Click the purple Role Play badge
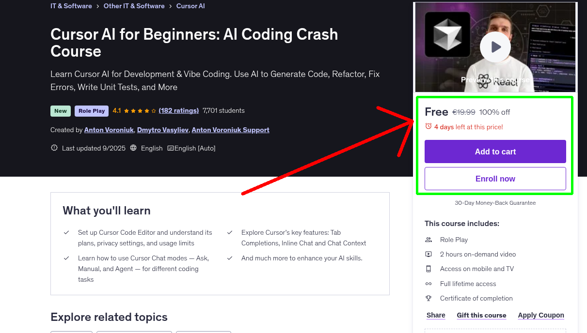 tap(92, 111)
